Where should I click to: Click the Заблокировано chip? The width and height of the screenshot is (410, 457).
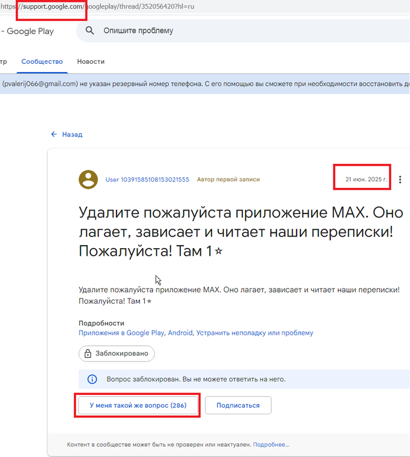[x=117, y=353]
